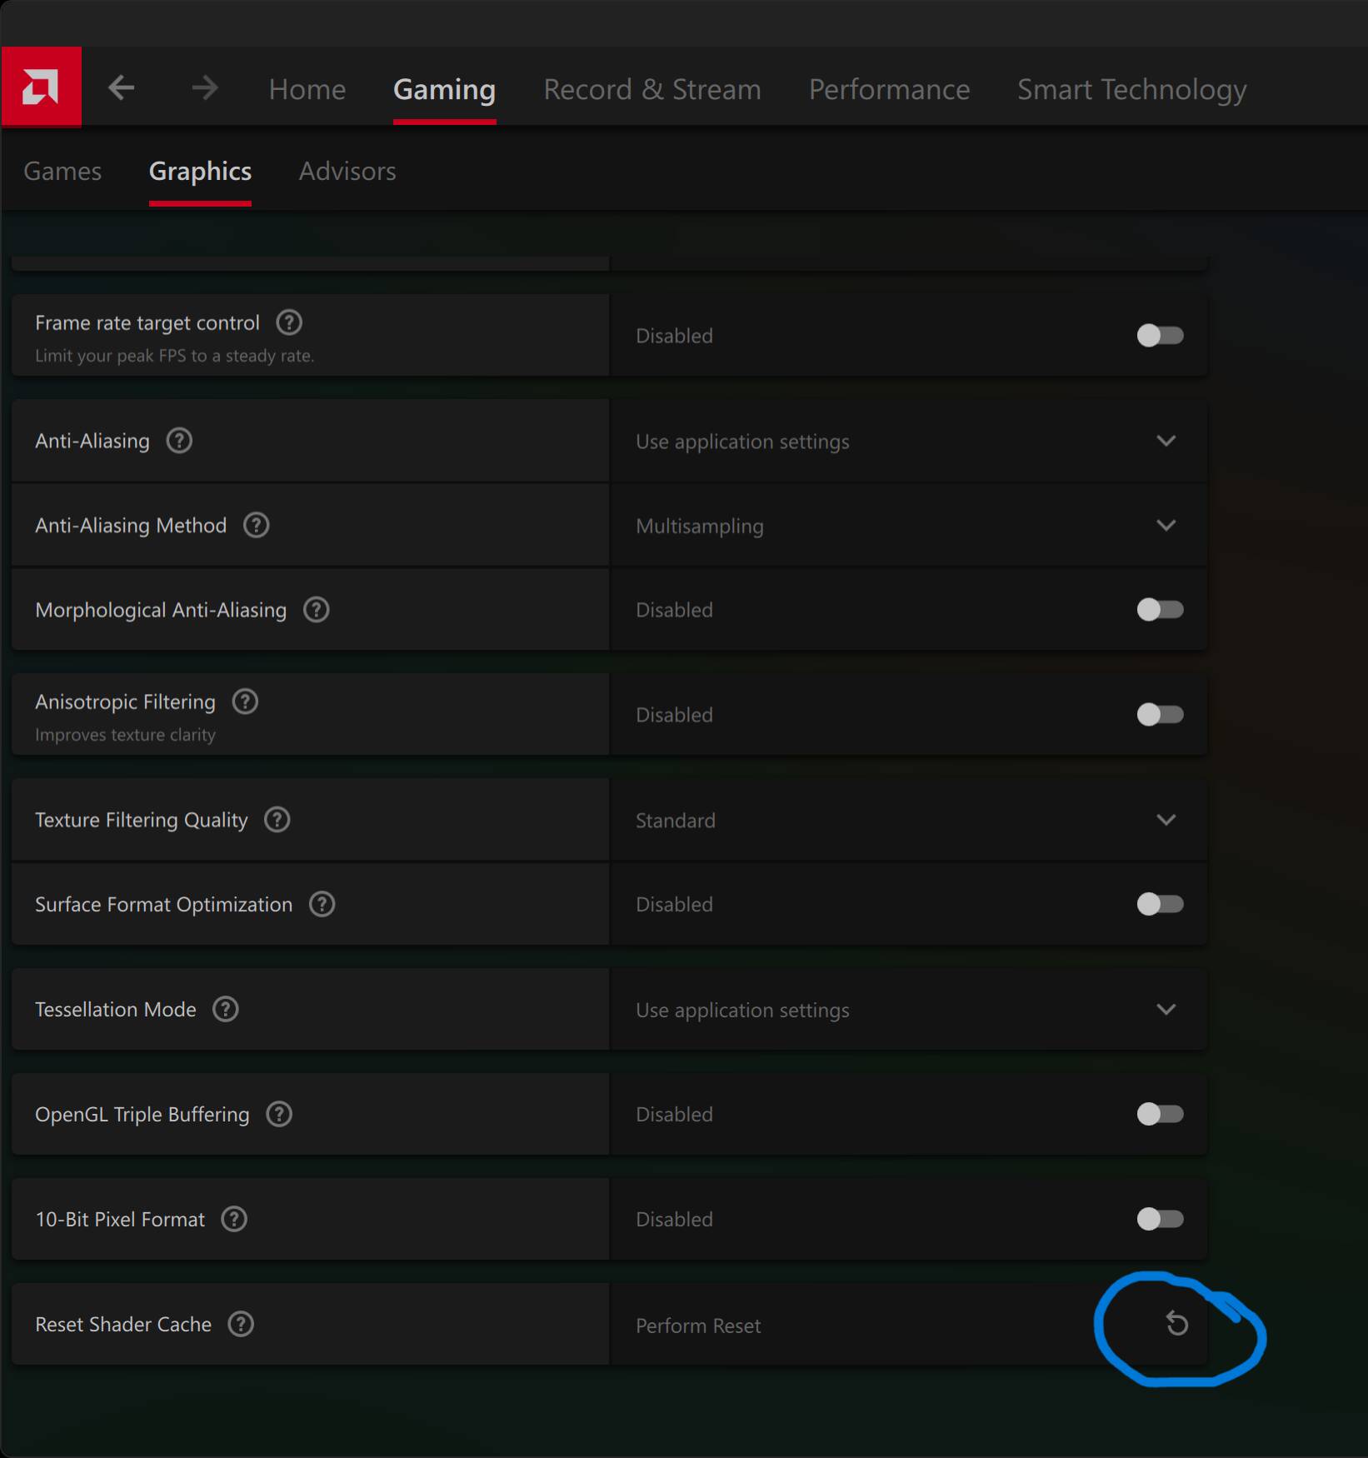Open the Record & Stream tab
Screen dimensions: 1368x1458
652,89
